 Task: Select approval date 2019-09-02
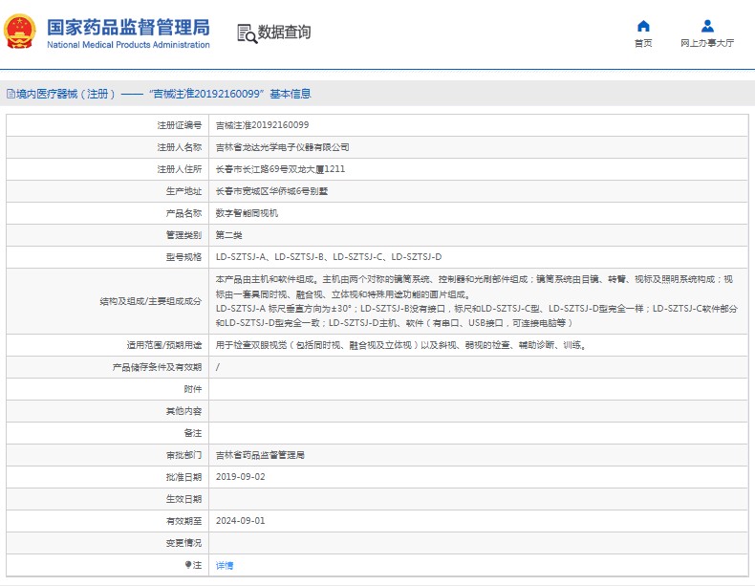240,477
